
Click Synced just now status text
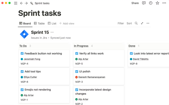pos(61,38)
